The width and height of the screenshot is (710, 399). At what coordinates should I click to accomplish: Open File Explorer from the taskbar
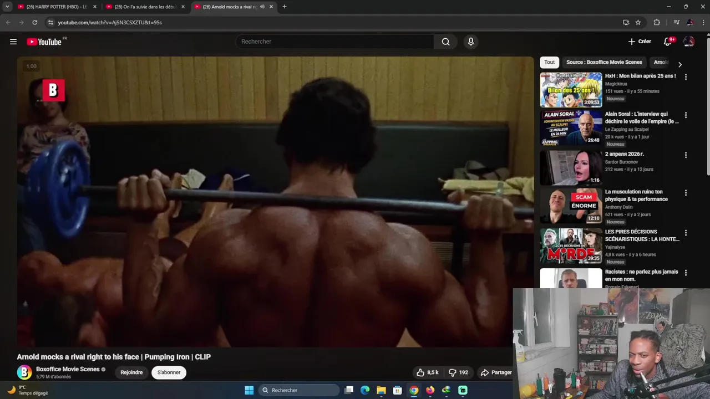click(x=381, y=390)
